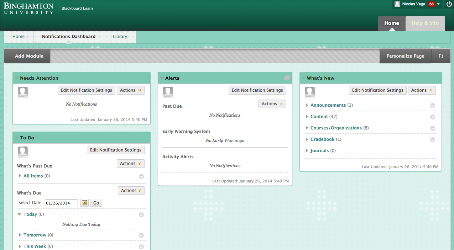Click the reorder modules arrows icon
454x250 pixels.
pos(441,56)
